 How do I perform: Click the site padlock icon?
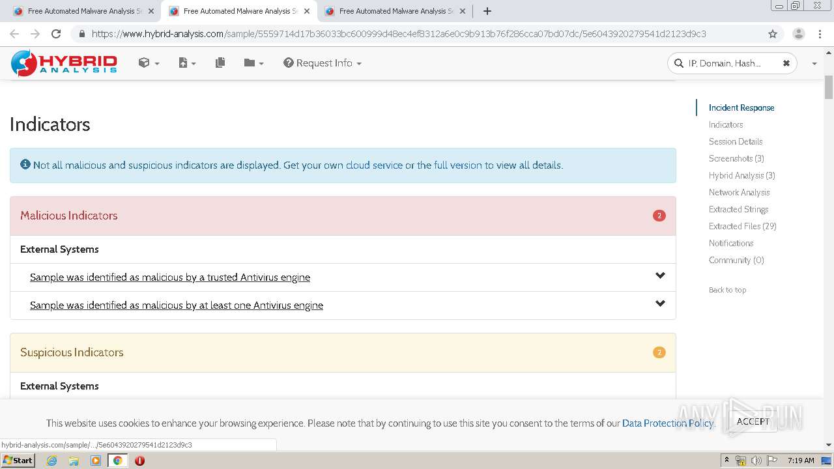[x=81, y=34]
